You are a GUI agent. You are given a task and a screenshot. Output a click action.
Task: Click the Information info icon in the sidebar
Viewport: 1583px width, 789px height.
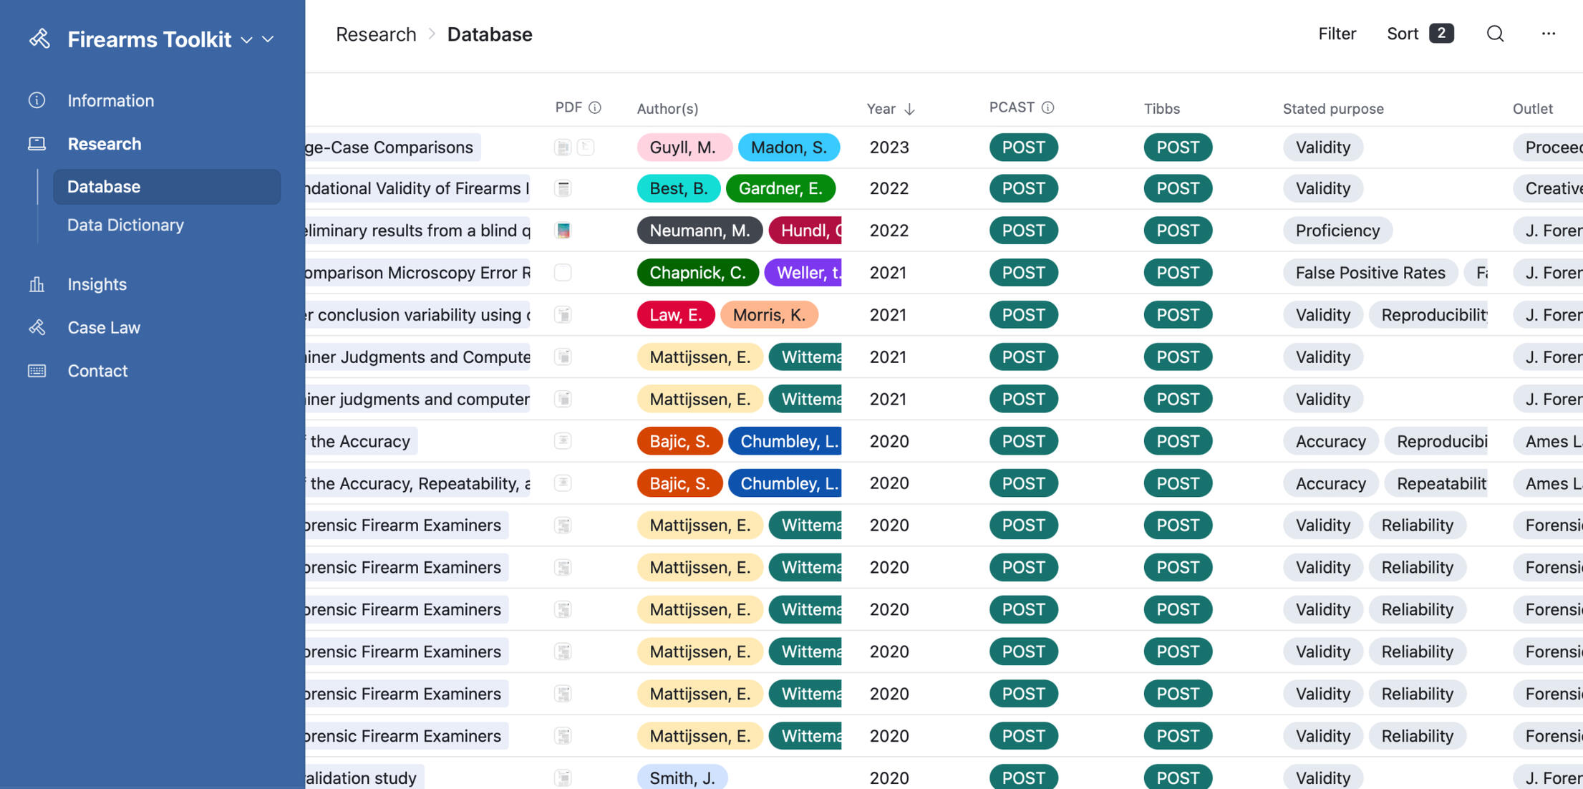coord(37,100)
